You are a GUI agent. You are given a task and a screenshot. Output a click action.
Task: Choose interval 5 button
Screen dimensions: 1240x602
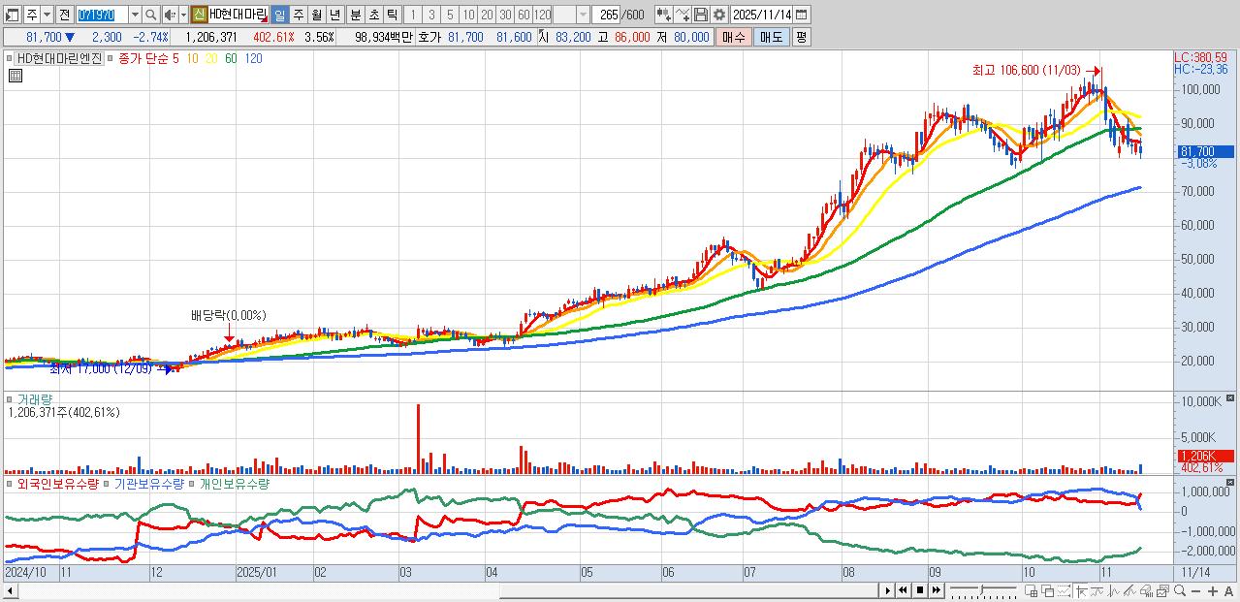pos(450,15)
